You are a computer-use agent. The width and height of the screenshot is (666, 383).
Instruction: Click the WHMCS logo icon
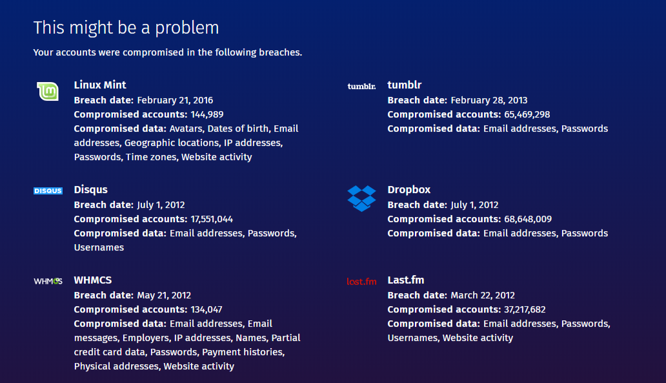coord(48,281)
